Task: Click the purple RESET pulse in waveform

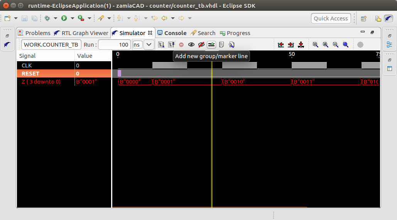Action: [119, 73]
